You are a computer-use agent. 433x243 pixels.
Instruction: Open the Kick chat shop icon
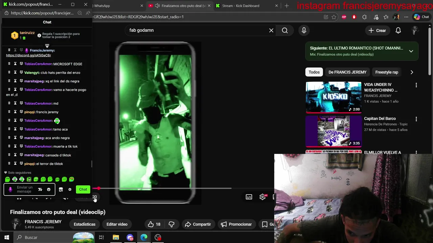(x=61, y=189)
